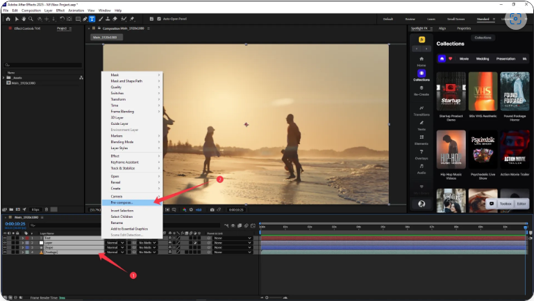The height and width of the screenshot is (301, 534).
Task: Toggle the Auto-Open Panel checkbox
Action: (159, 19)
